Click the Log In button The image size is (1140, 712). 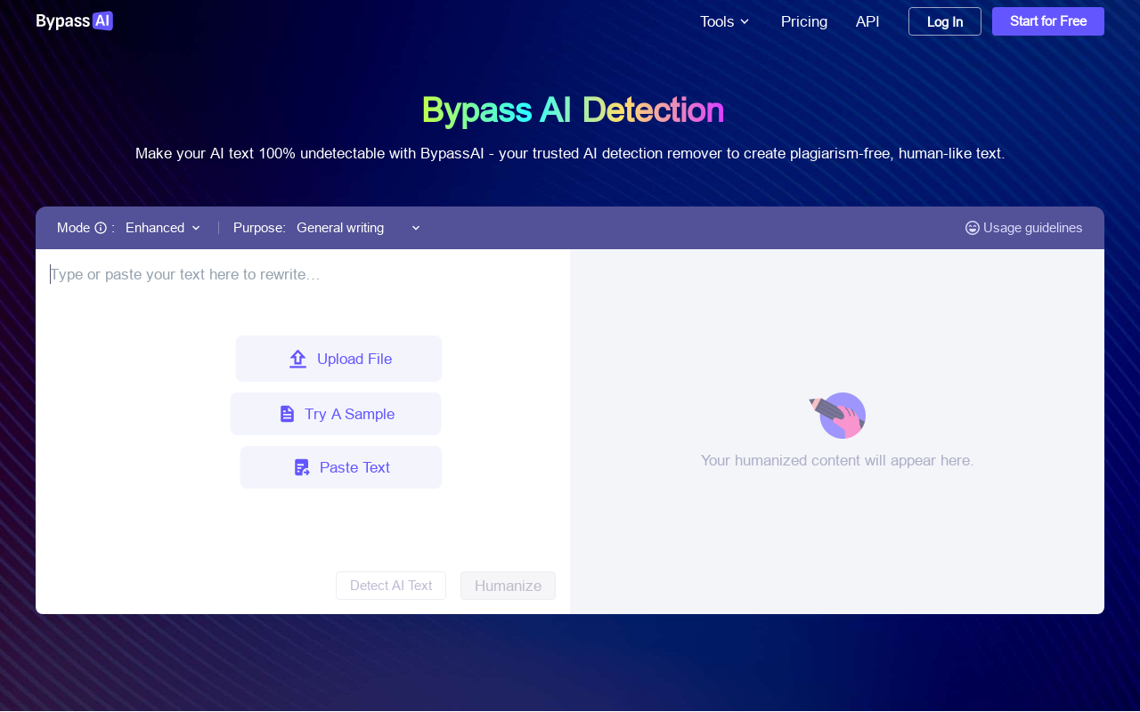[945, 21]
